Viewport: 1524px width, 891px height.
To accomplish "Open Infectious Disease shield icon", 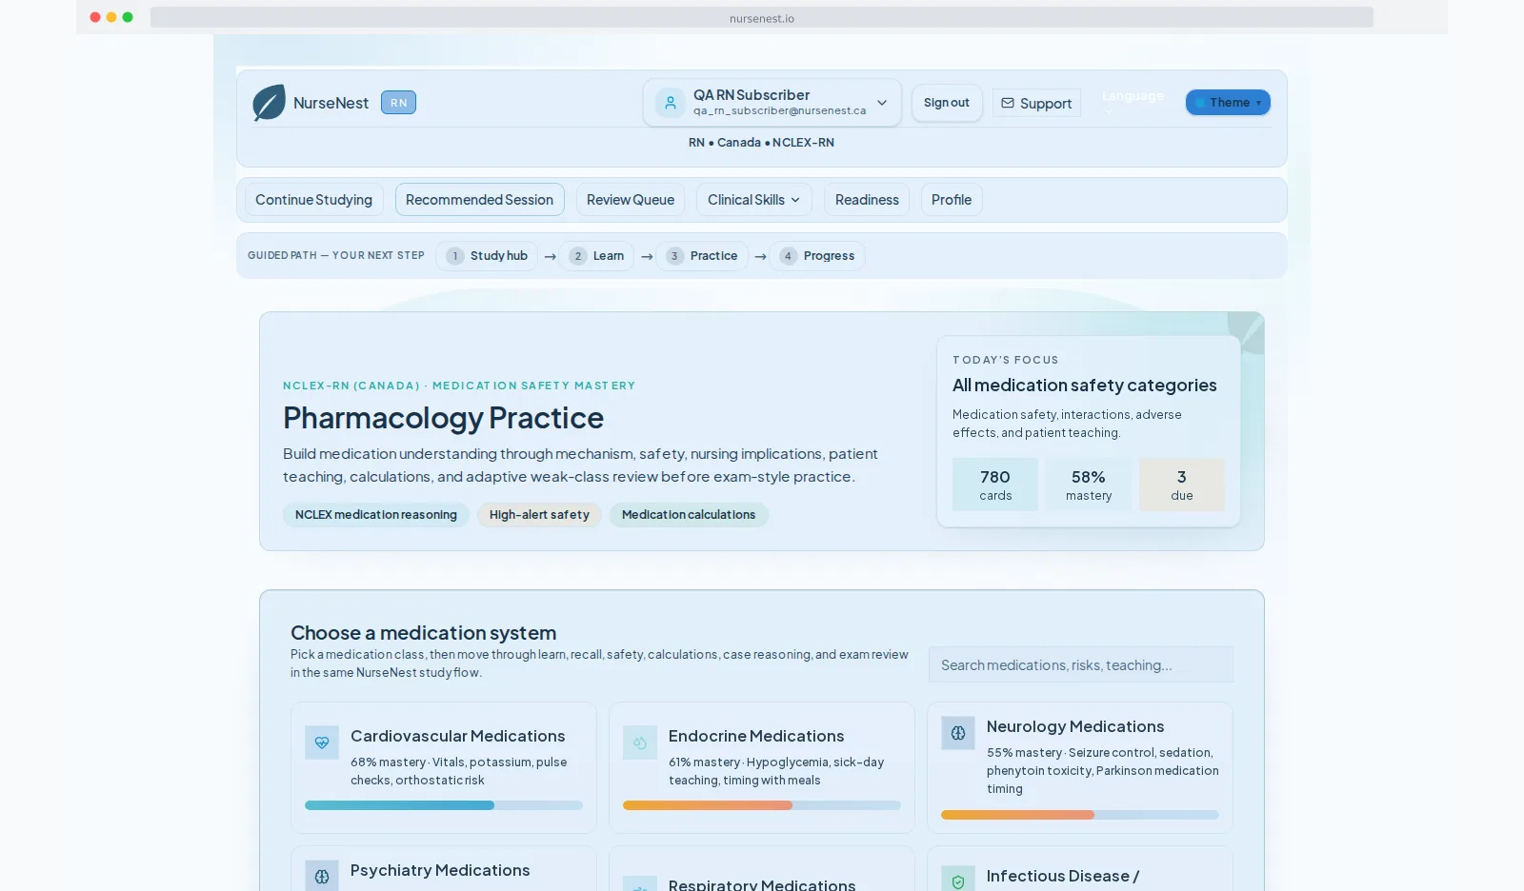I will [958, 881].
